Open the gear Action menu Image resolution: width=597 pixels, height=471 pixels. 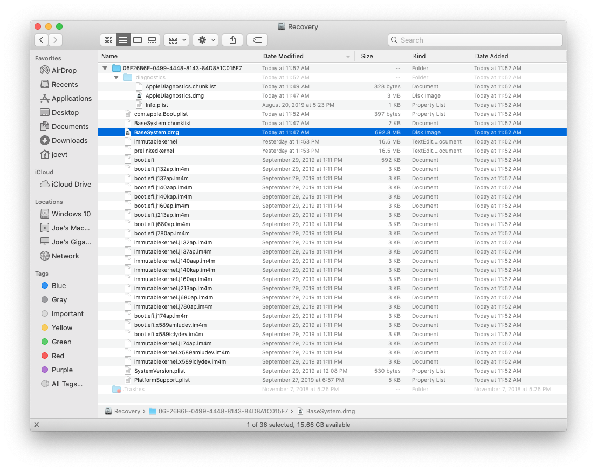[x=205, y=40]
